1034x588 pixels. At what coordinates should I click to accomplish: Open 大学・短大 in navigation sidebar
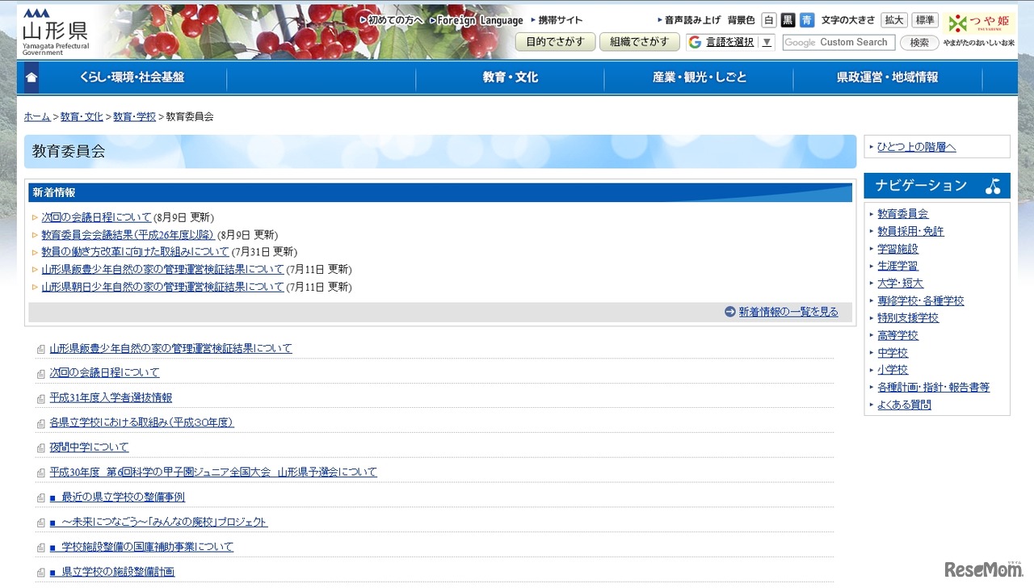(x=900, y=283)
